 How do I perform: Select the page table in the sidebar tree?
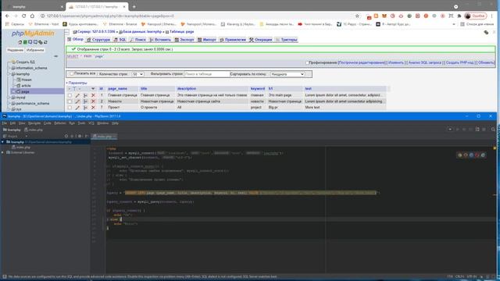coord(25,92)
